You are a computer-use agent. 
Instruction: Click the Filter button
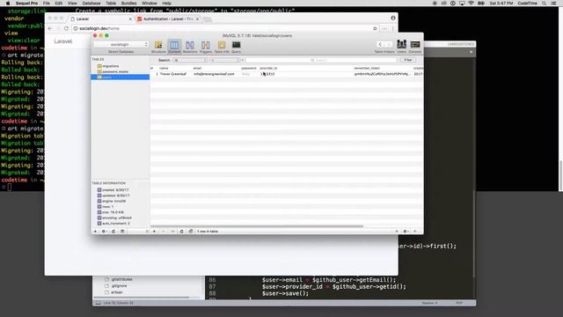407,60
